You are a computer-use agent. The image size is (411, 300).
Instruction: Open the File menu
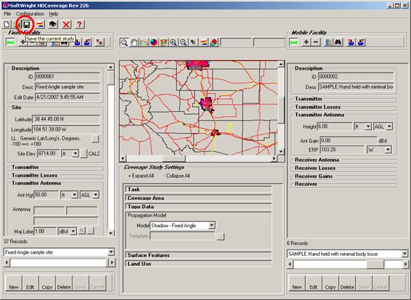[7, 14]
